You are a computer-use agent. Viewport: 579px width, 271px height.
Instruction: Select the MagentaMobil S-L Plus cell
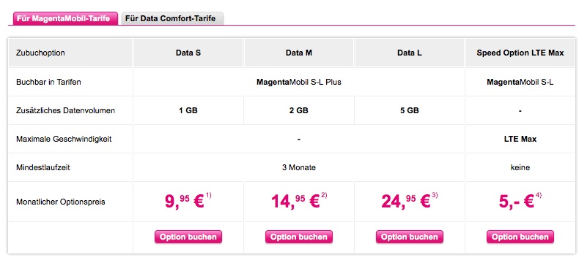pyautogui.click(x=299, y=82)
